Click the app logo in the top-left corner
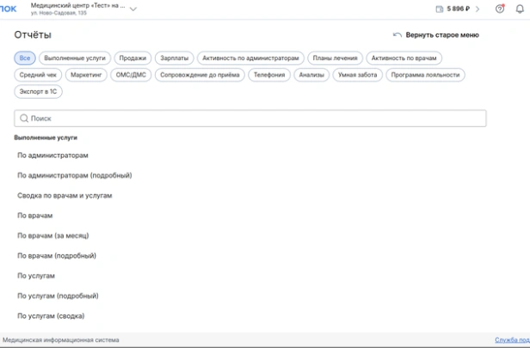Screen dimensions: 530x348 point(8,9)
